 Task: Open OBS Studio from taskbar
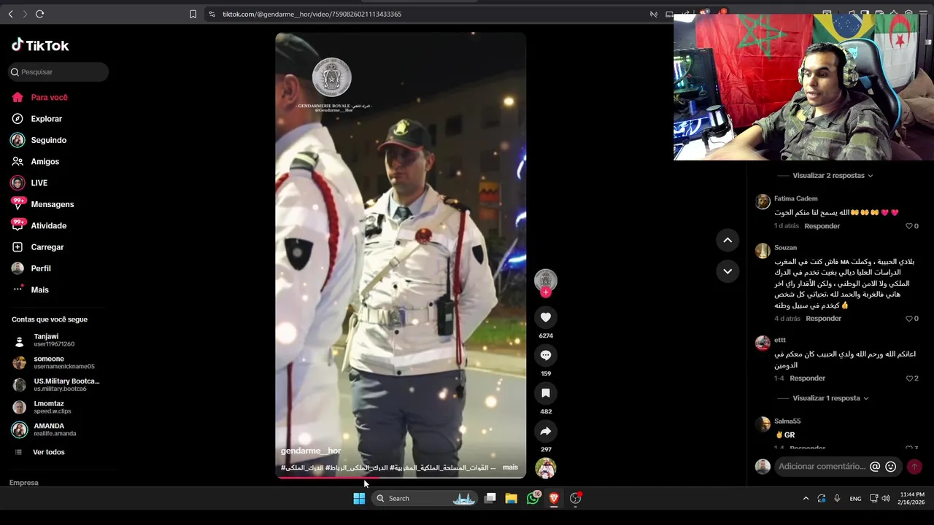[575, 498]
